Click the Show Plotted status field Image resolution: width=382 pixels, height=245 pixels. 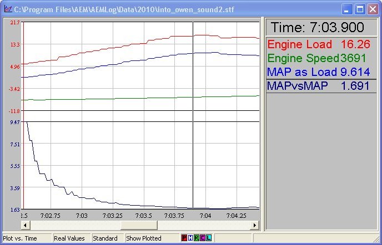click(x=152, y=238)
